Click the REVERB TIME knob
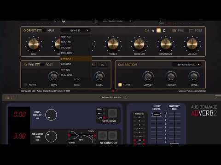The width and height of the screenshot is (221, 165). click(x=51, y=137)
